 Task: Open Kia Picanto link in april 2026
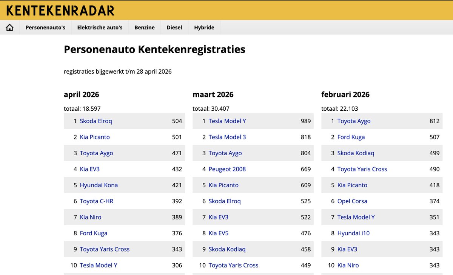[95, 137]
